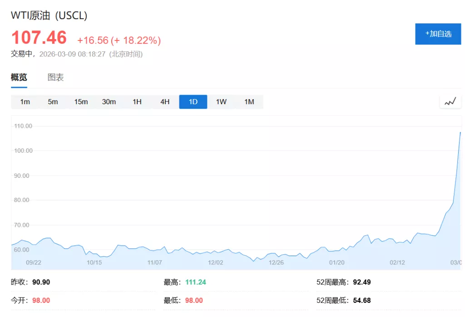Viewport: 465px width, 317px height.
Task: Click the 110.00 y-axis price label
Action: coord(23,126)
